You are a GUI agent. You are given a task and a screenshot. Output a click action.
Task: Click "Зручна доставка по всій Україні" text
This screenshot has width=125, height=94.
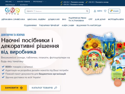[x=23, y=77]
